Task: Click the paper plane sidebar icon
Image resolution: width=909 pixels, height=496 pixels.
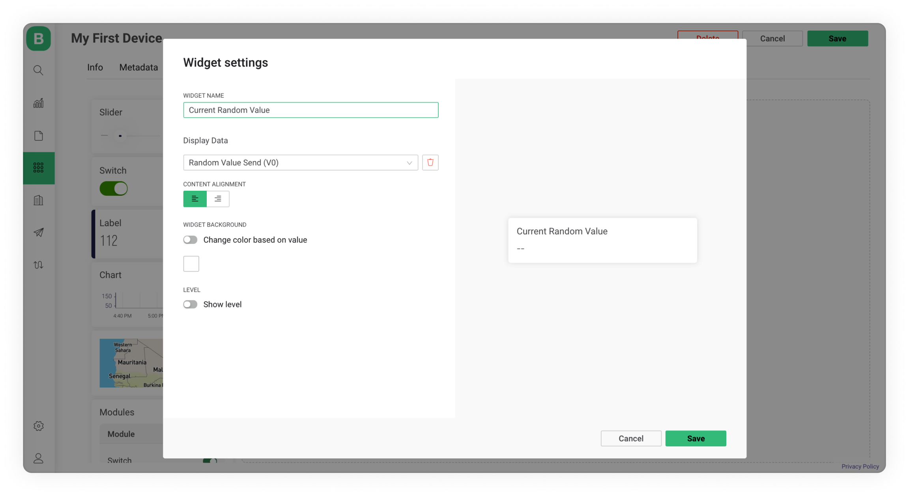Action: pyautogui.click(x=38, y=232)
